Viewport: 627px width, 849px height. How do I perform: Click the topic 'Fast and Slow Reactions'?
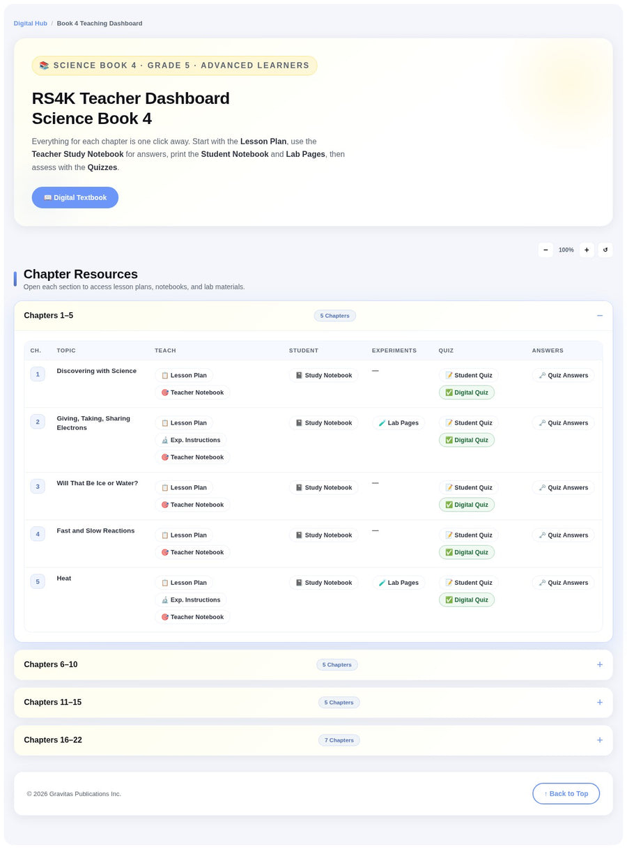95,530
